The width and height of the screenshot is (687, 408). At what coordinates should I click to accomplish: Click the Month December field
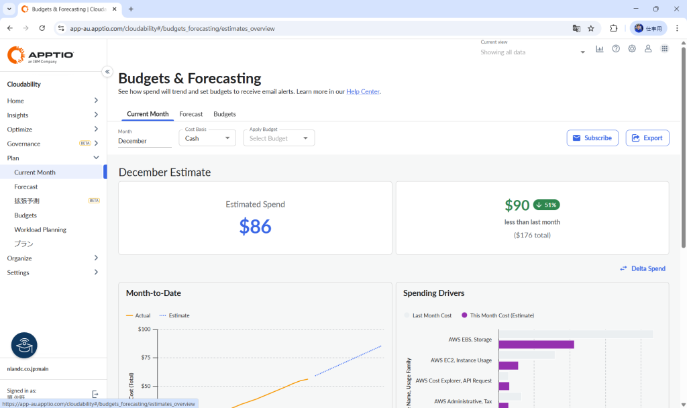[145, 141]
